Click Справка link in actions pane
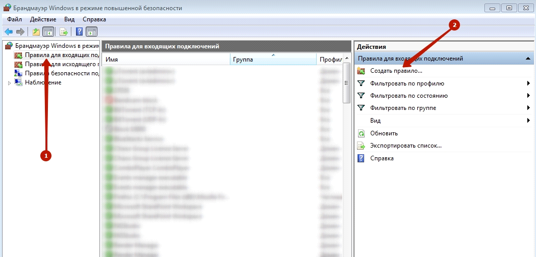This screenshot has height=257, width=536. pos(382,158)
